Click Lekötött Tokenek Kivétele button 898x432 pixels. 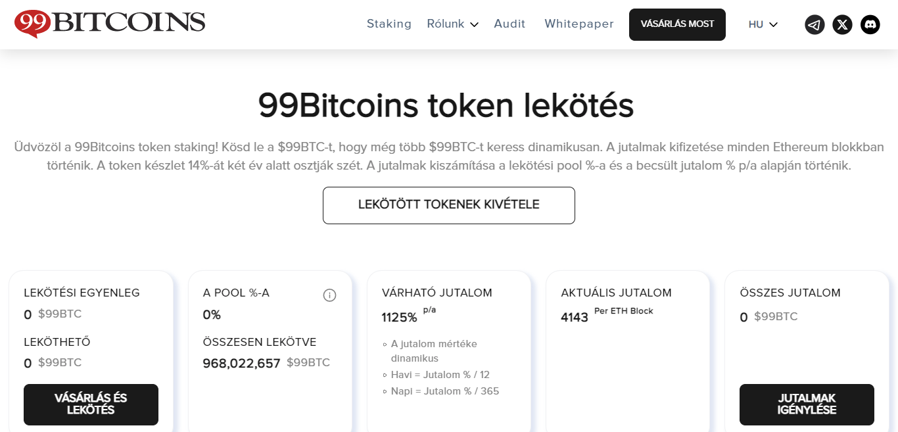[x=449, y=205]
